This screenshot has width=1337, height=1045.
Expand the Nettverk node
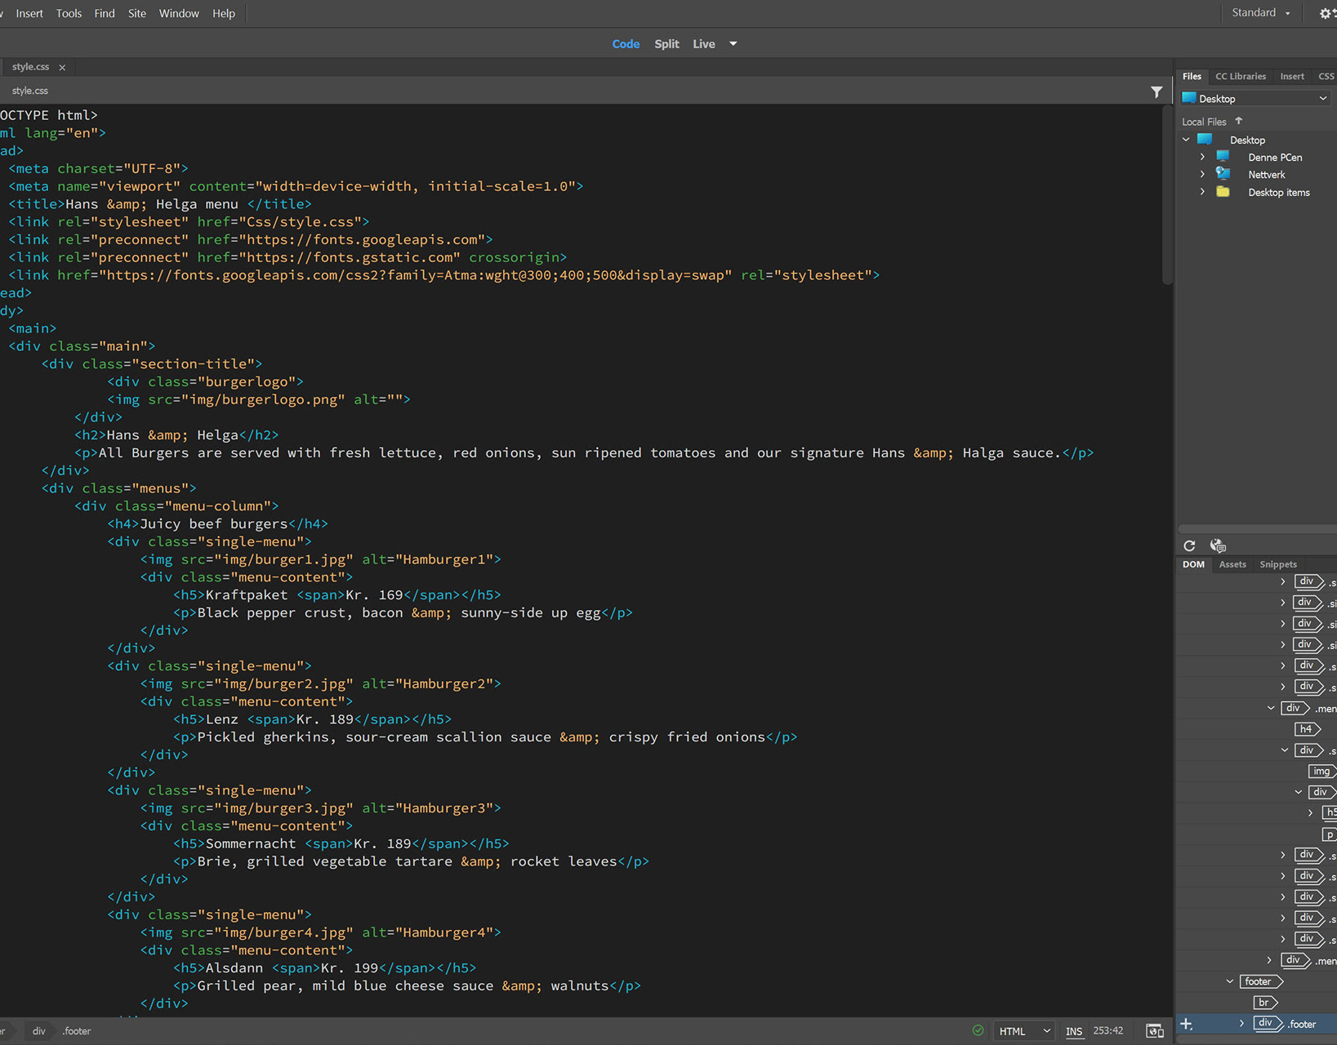pos(1202,174)
